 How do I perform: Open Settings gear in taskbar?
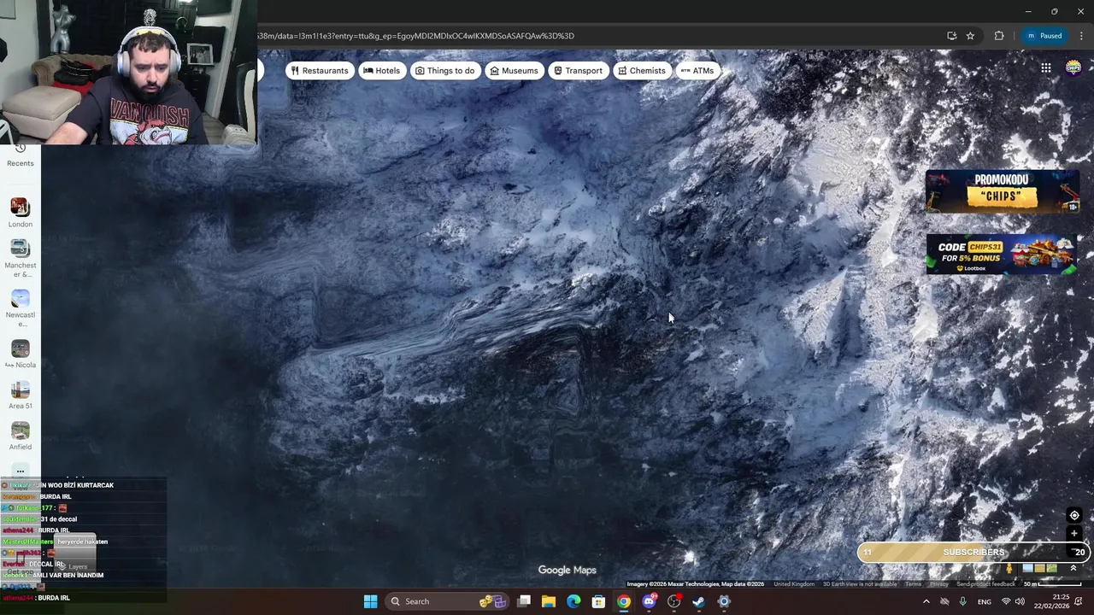[724, 601]
